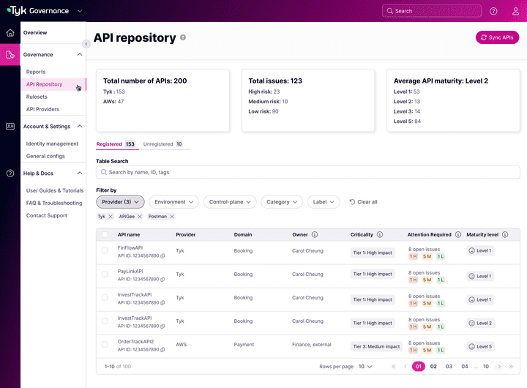
Task: Copy the InvestTrackAPI ID in the Level 2 row
Action: [x=162, y=326]
